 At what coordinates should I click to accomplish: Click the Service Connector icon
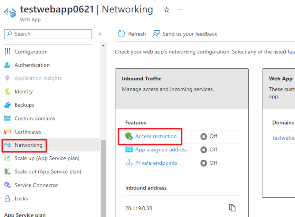7,185
